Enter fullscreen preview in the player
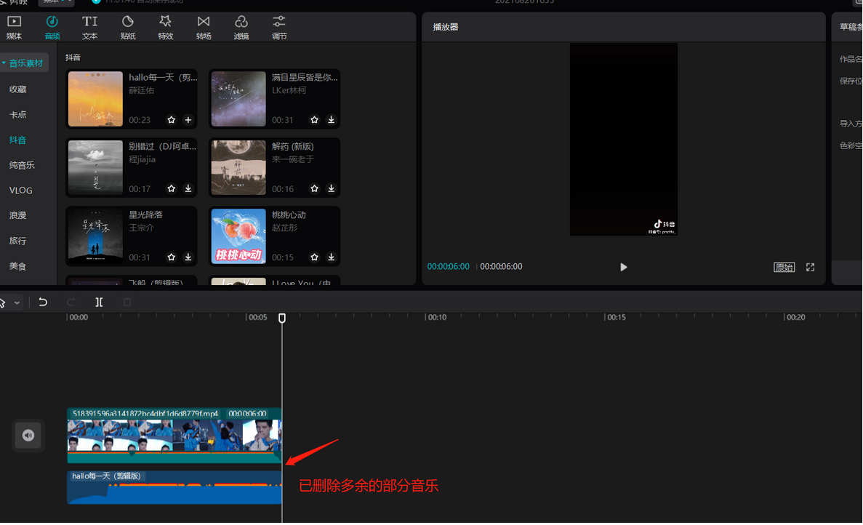The image size is (863, 525). click(810, 267)
